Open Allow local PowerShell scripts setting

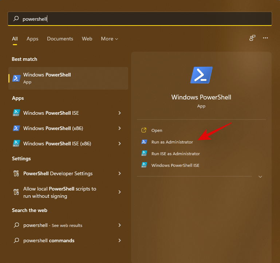(60, 192)
